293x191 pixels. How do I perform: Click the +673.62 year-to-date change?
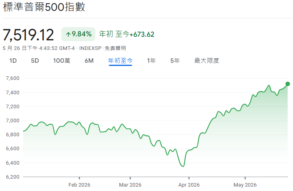click(142, 34)
